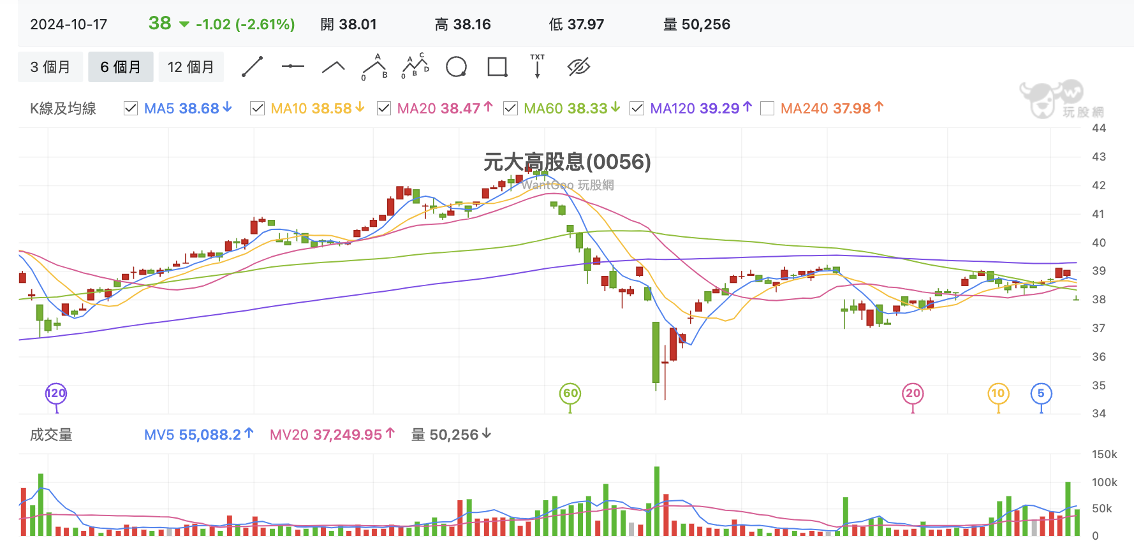Pick the rectangle drawing tool

[x=497, y=67]
